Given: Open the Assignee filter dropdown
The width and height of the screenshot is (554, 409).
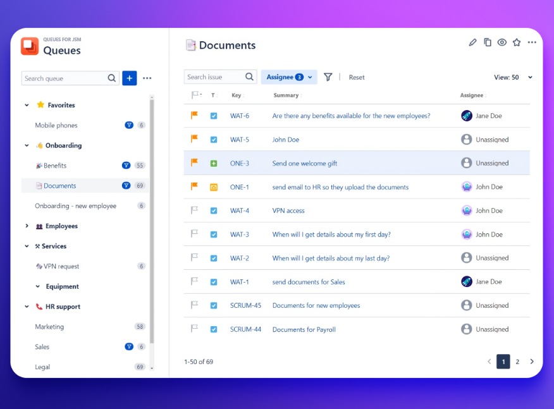Looking at the screenshot, I should coord(288,76).
